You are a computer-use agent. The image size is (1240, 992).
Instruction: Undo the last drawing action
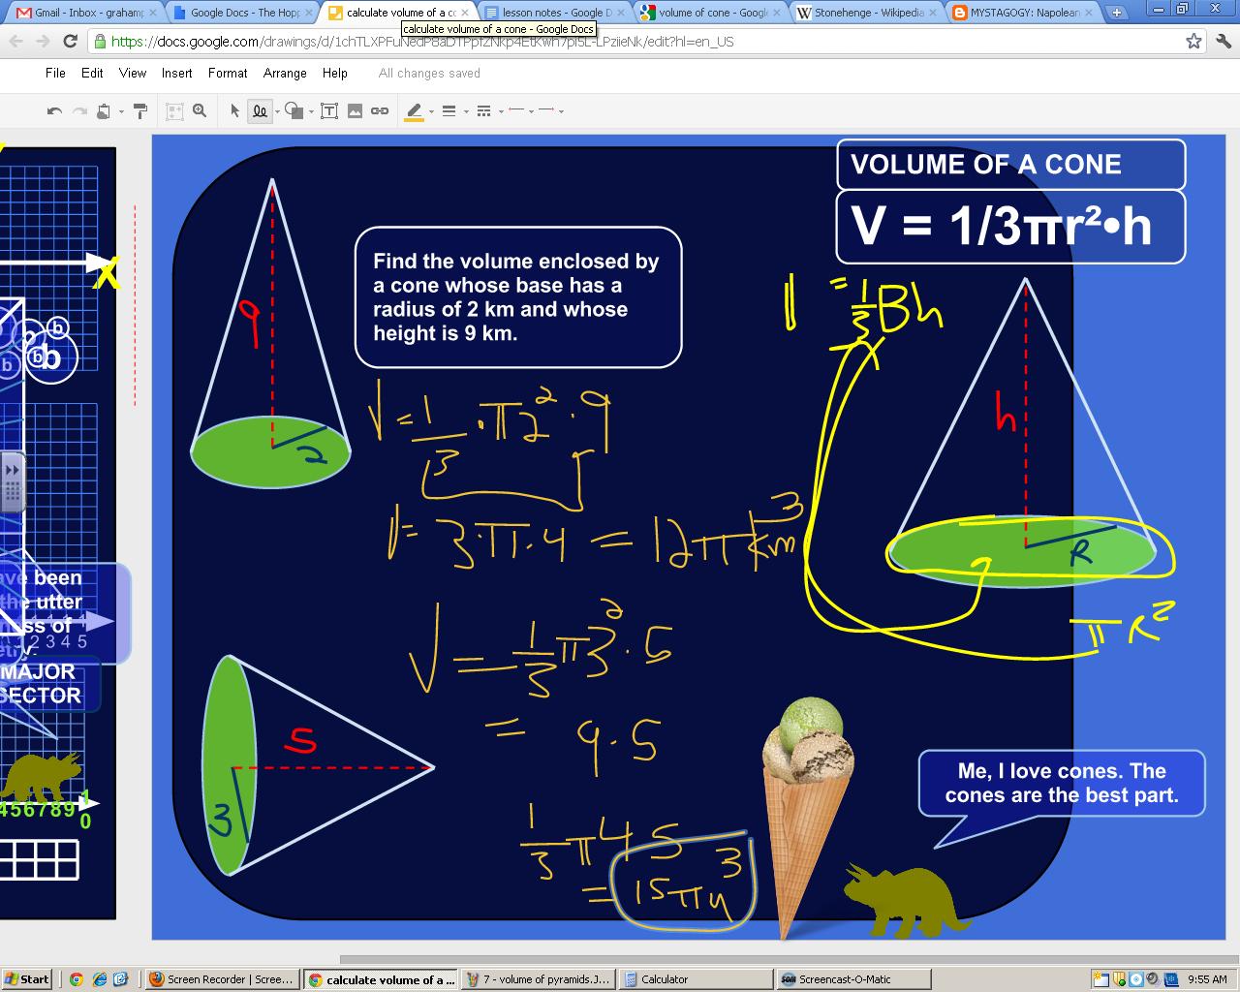[x=54, y=111]
